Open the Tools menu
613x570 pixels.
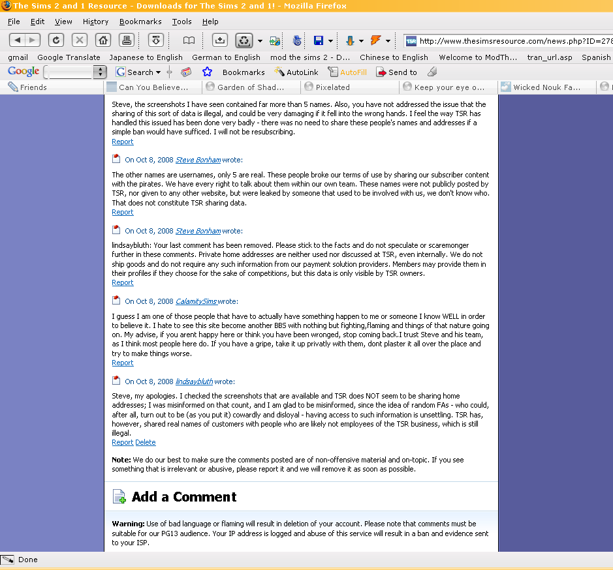click(181, 22)
